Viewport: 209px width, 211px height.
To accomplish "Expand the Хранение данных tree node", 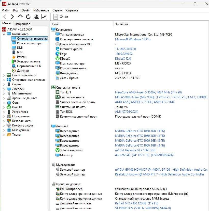I will 4,98.
